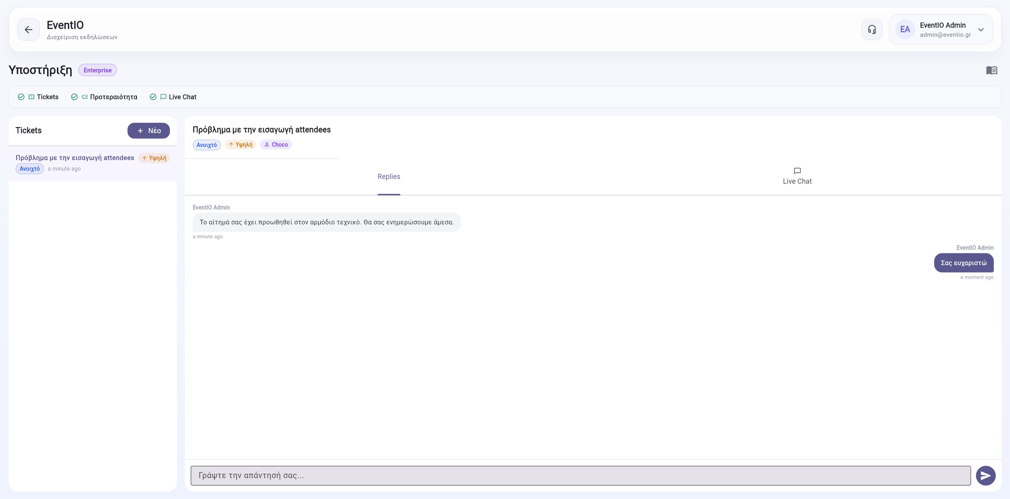Click the ticket title heading in detail panel
The image size is (1010, 499).
tap(262, 130)
